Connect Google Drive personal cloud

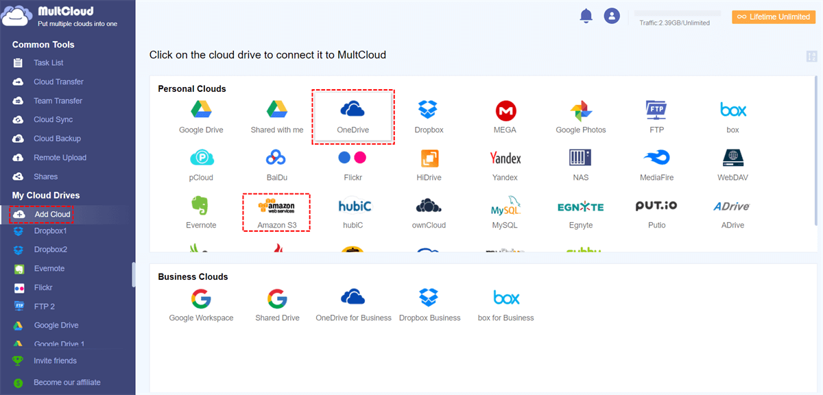[x=201, y=117]
